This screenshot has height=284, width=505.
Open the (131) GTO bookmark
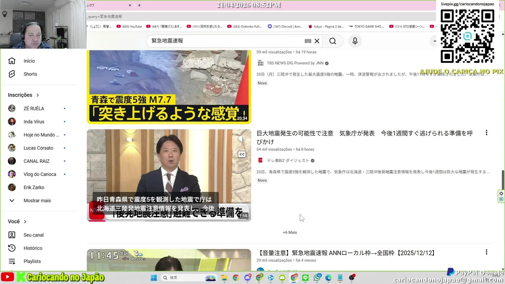coord(407,26)
